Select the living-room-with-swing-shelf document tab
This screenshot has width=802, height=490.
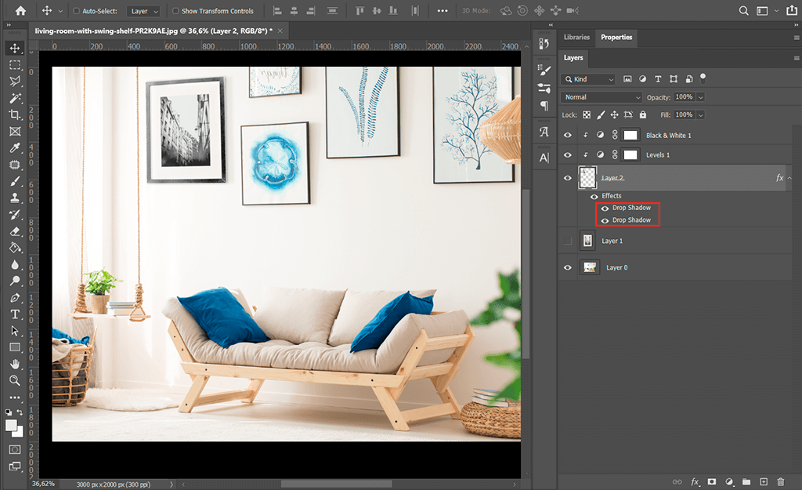pos(154,31)
